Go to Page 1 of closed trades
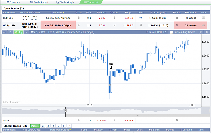 (x=35, y=126)
